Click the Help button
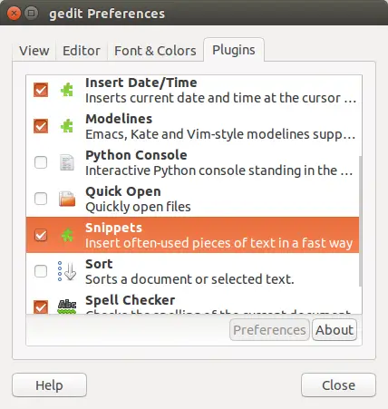Viewport: 388px width, 409px height. click(49, 385)
